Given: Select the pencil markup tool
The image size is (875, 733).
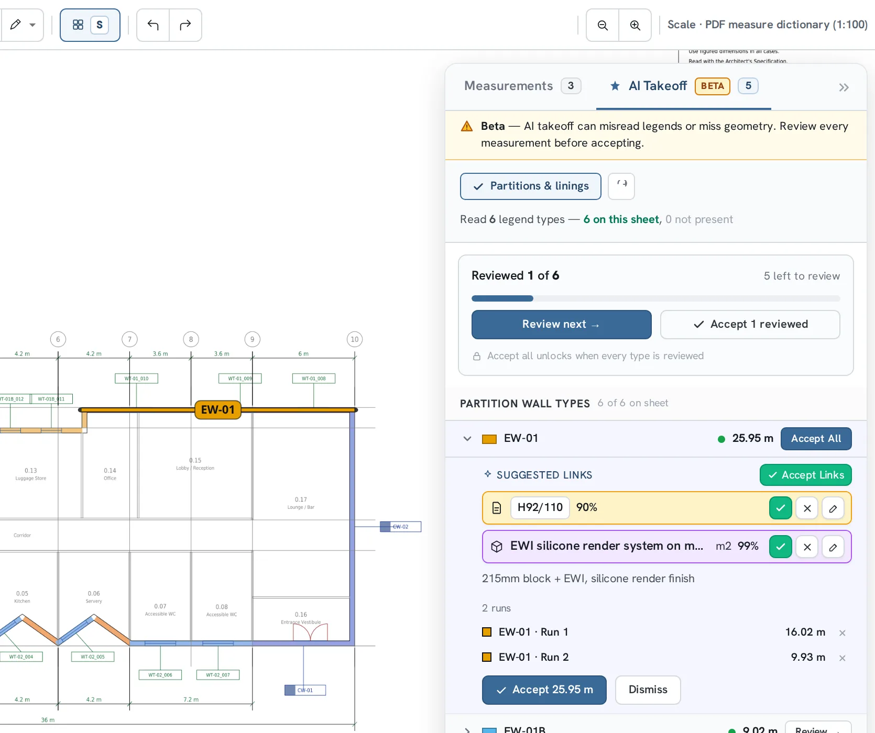Looking at the screenshot, I should 16,25.
